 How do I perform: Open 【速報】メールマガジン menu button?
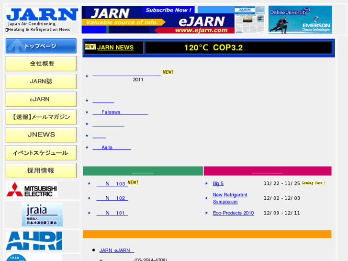[41, 117]
